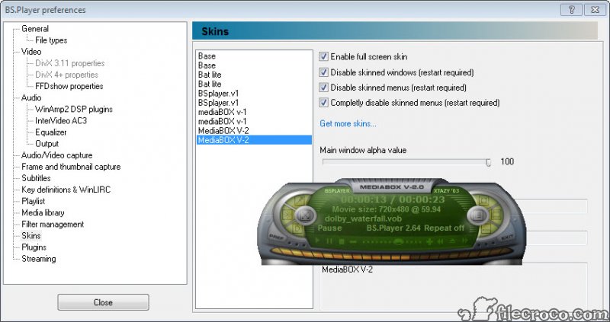Image resolution: width=610 pixels, height=322 pixels.
Task: Click the rewind icon in skin preview
Action: click(x=441, y=241)
